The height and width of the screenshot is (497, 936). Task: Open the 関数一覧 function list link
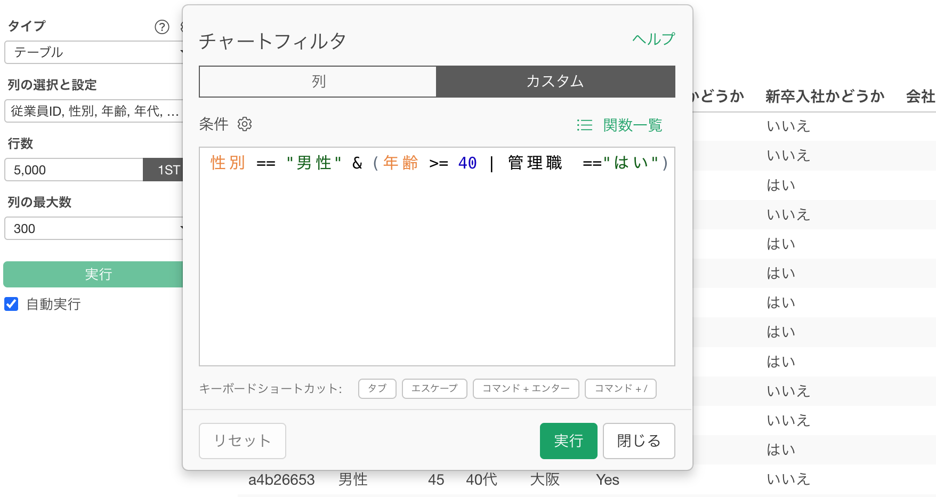tap(633, 125)
